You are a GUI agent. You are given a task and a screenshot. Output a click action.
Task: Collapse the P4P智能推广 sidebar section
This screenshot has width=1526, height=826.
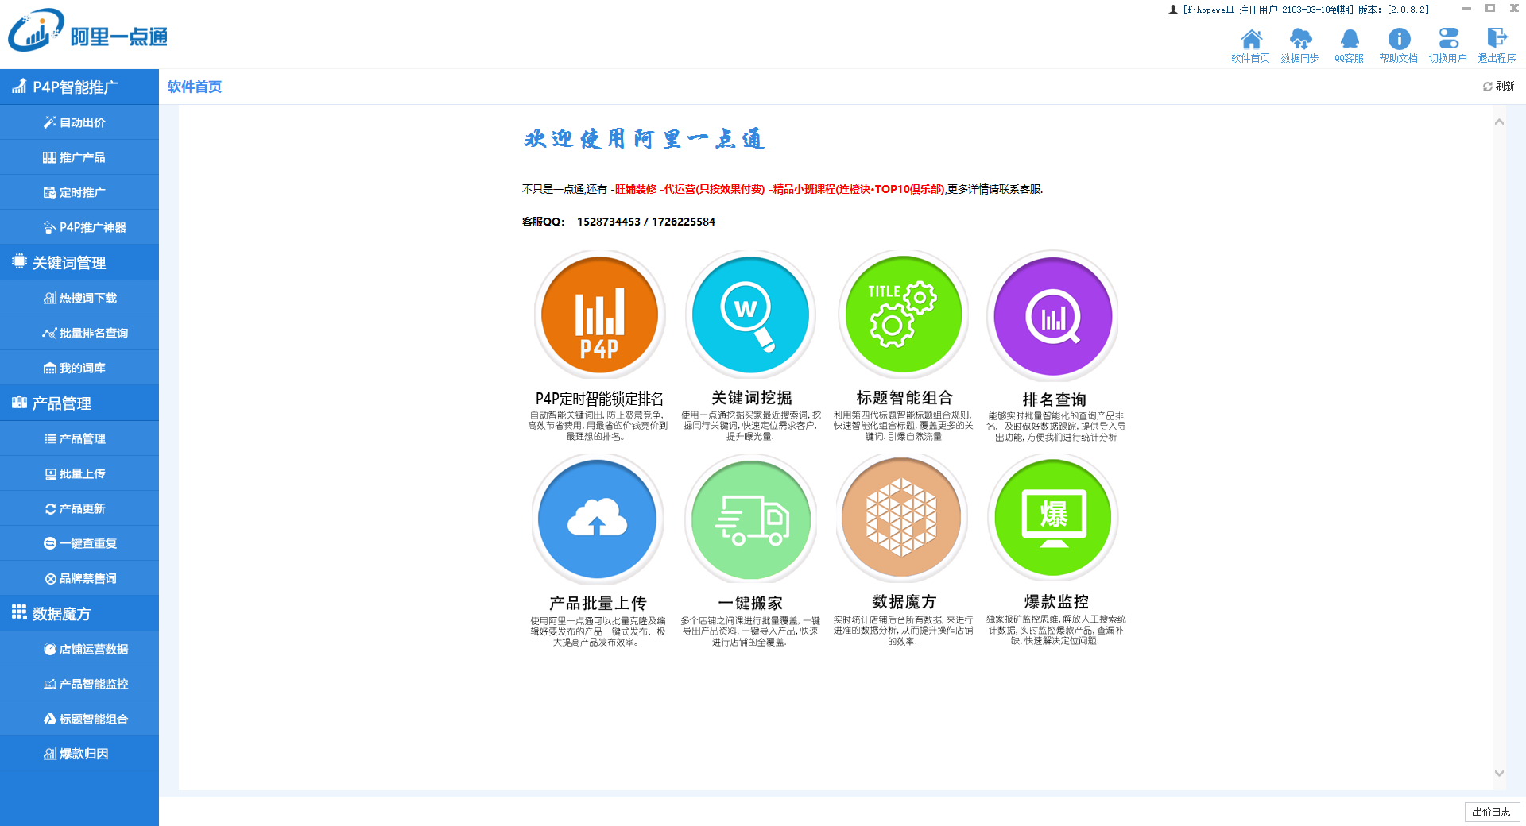pos(79,87)
